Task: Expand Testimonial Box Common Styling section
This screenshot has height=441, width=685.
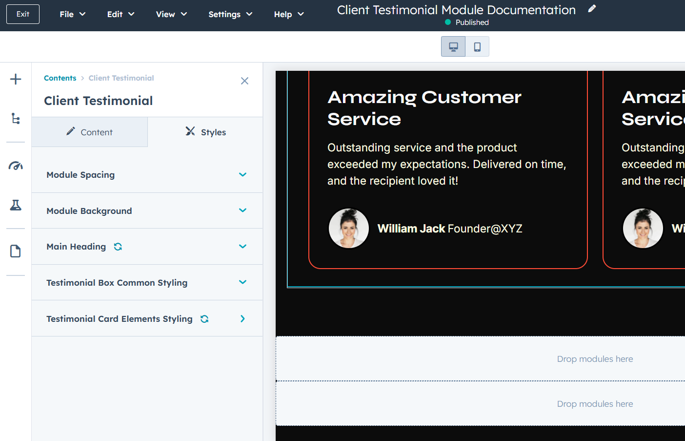Action: click(147, 283)
